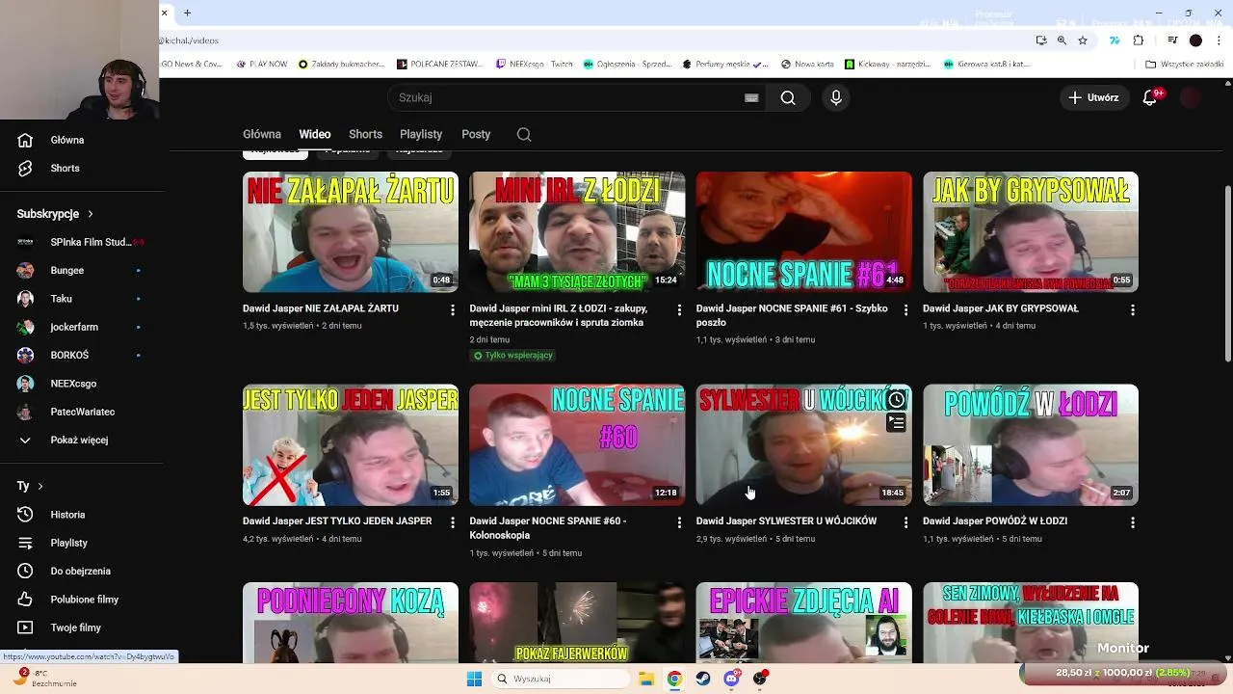Screen dimensions: 1233x694
Task: Add SYLWESTER U WÓJCIKÓW to queue
Action: point(897,422)
